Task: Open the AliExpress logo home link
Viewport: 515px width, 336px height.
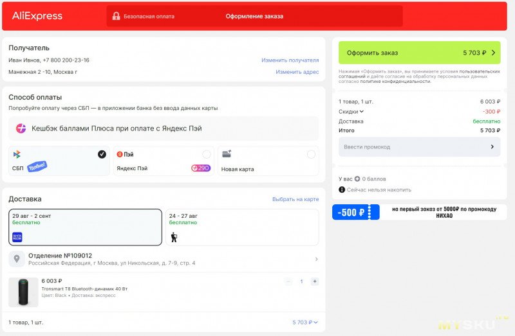Action: click(37, 15)
